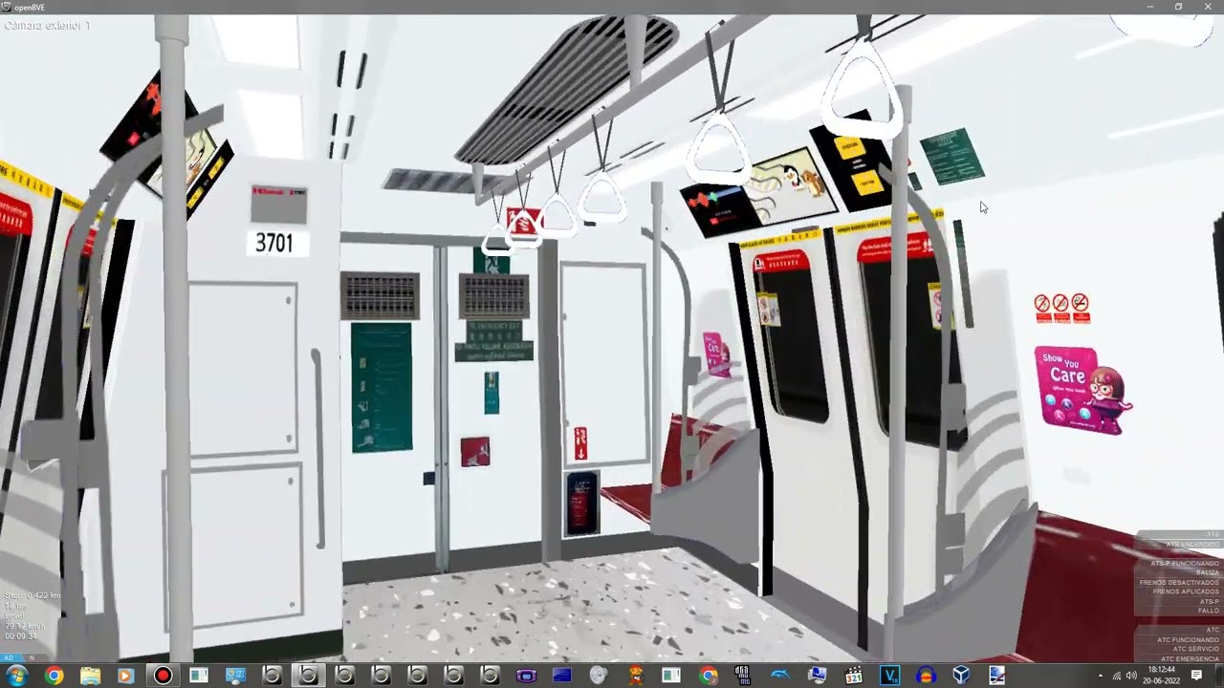Click the 'ATS-P FUNCIONANDO' status line

tap(1185, 564)
